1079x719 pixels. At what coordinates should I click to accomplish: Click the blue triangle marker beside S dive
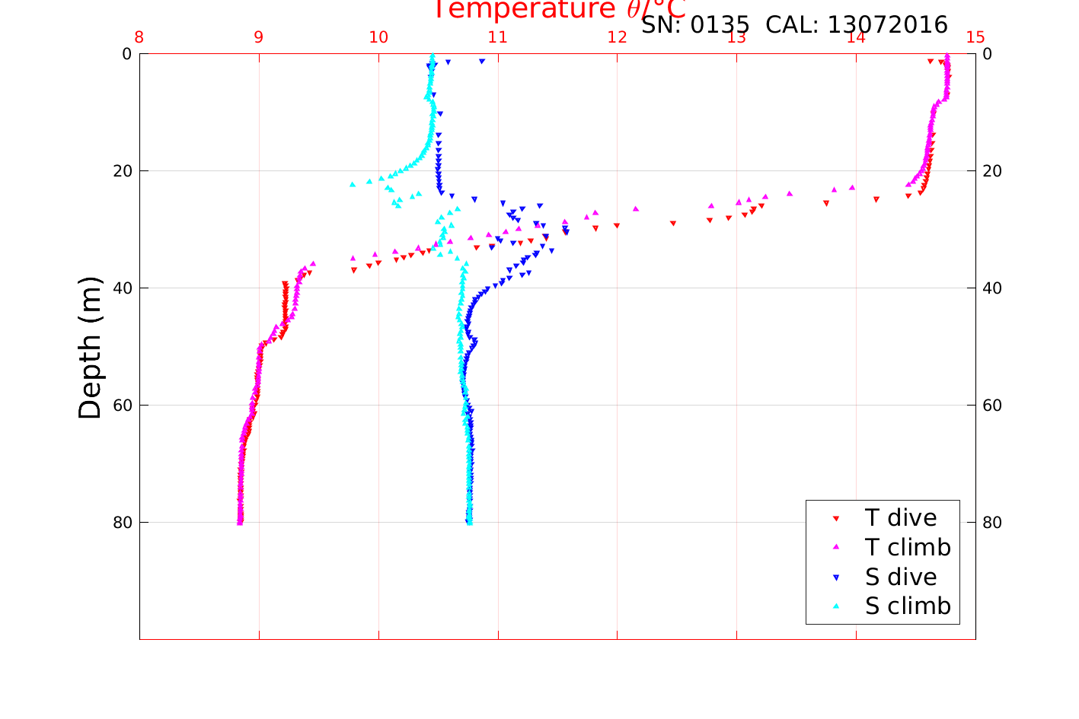tap(835, 577)
